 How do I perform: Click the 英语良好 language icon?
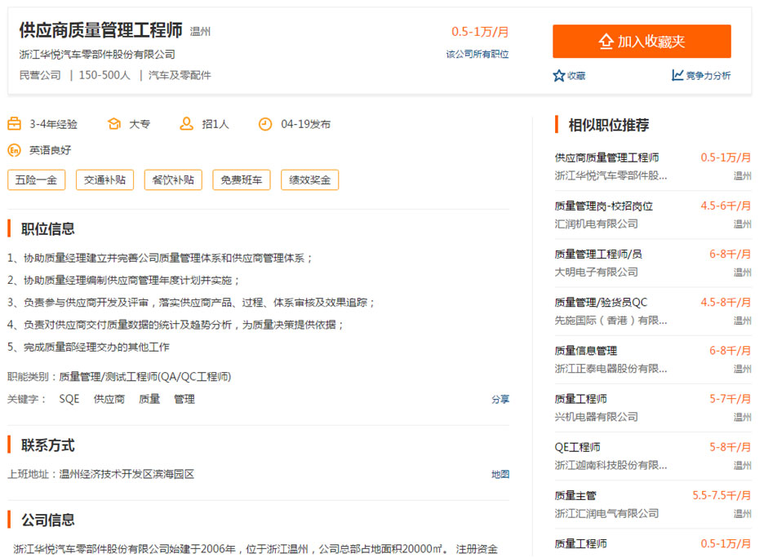(x=14, y=150)
